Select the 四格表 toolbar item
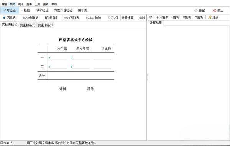The image size is (230, 146). tap(9, 18)
